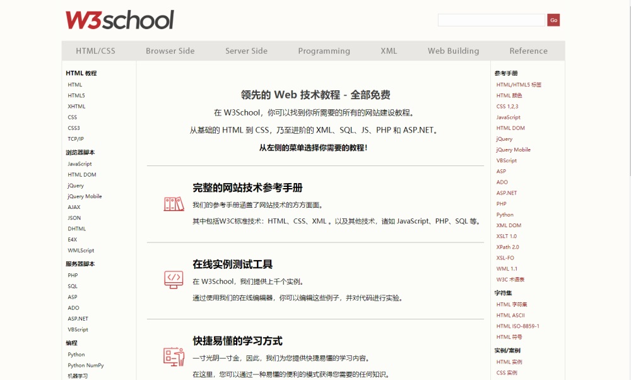The image size is (631, 380).
Task: Open the SQL link under 服务器脚本
Action: point(73,286)
